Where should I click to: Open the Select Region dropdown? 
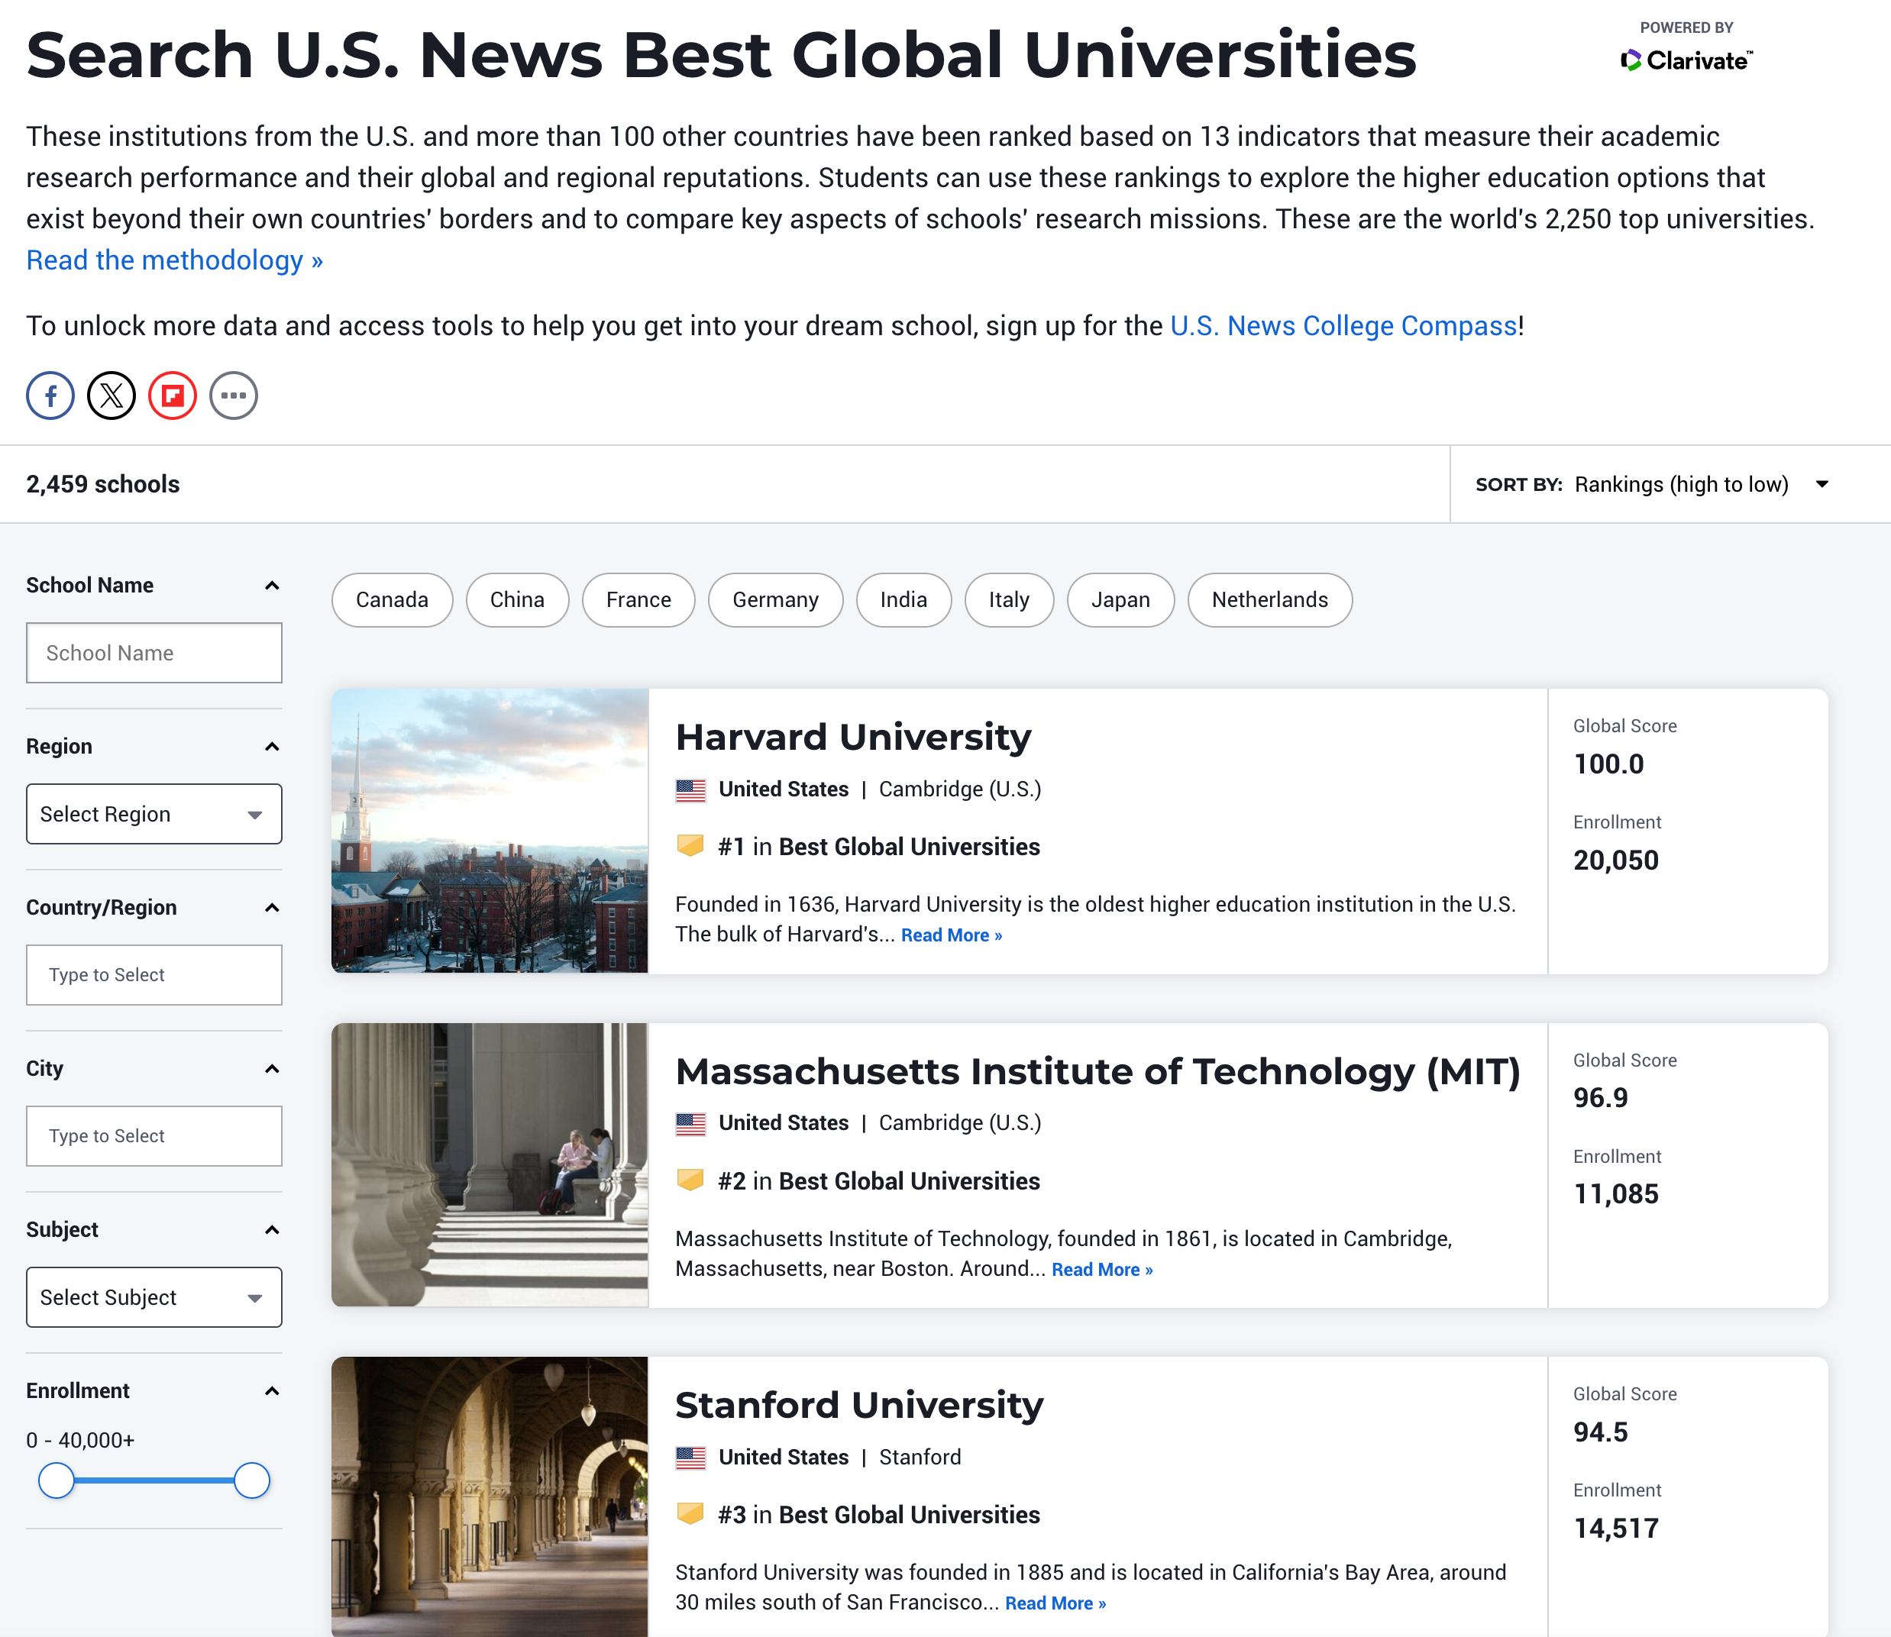154,814
